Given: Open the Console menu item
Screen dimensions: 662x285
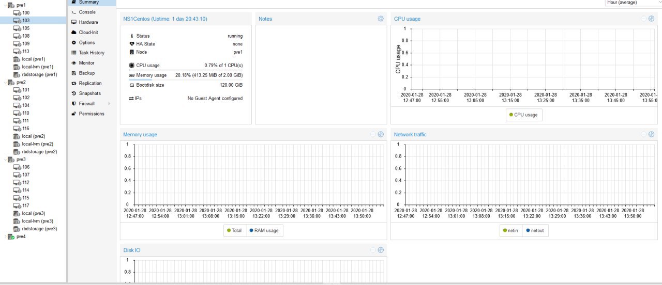Looking at the screenshot, I should click(x=92, y=12).
